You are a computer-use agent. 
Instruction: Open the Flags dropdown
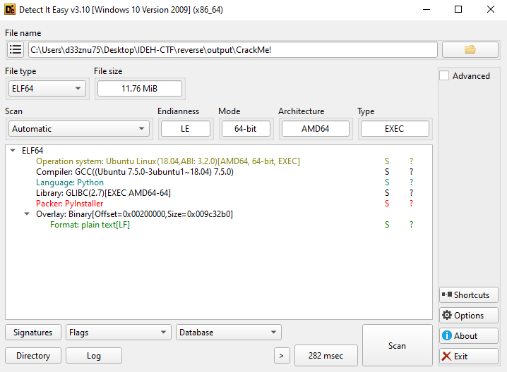point(119,333)
